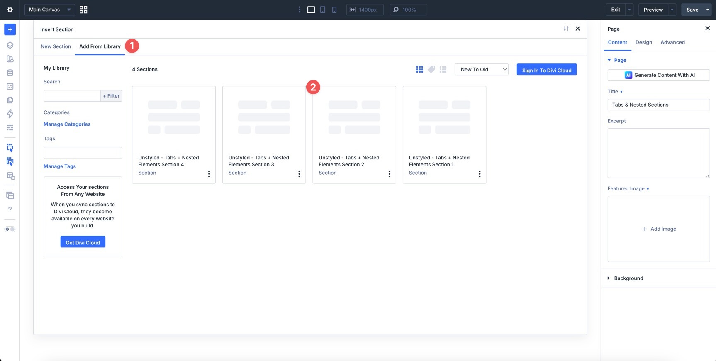Click the Get Divi Cloud button

(83, 242)
